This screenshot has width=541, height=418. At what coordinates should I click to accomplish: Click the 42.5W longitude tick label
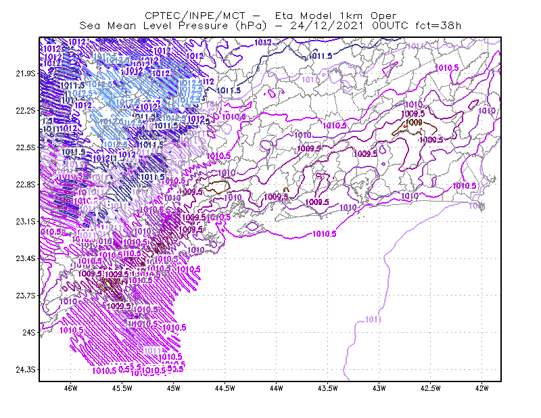[x=430, y=388]
